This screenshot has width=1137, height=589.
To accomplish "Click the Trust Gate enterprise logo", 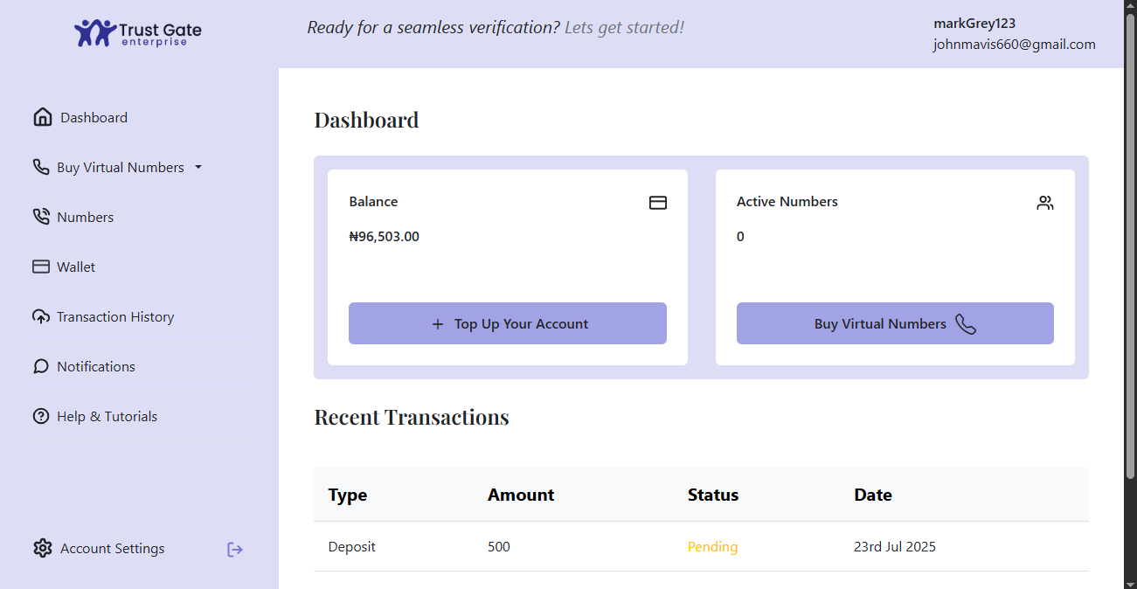I will click(138, 33).
